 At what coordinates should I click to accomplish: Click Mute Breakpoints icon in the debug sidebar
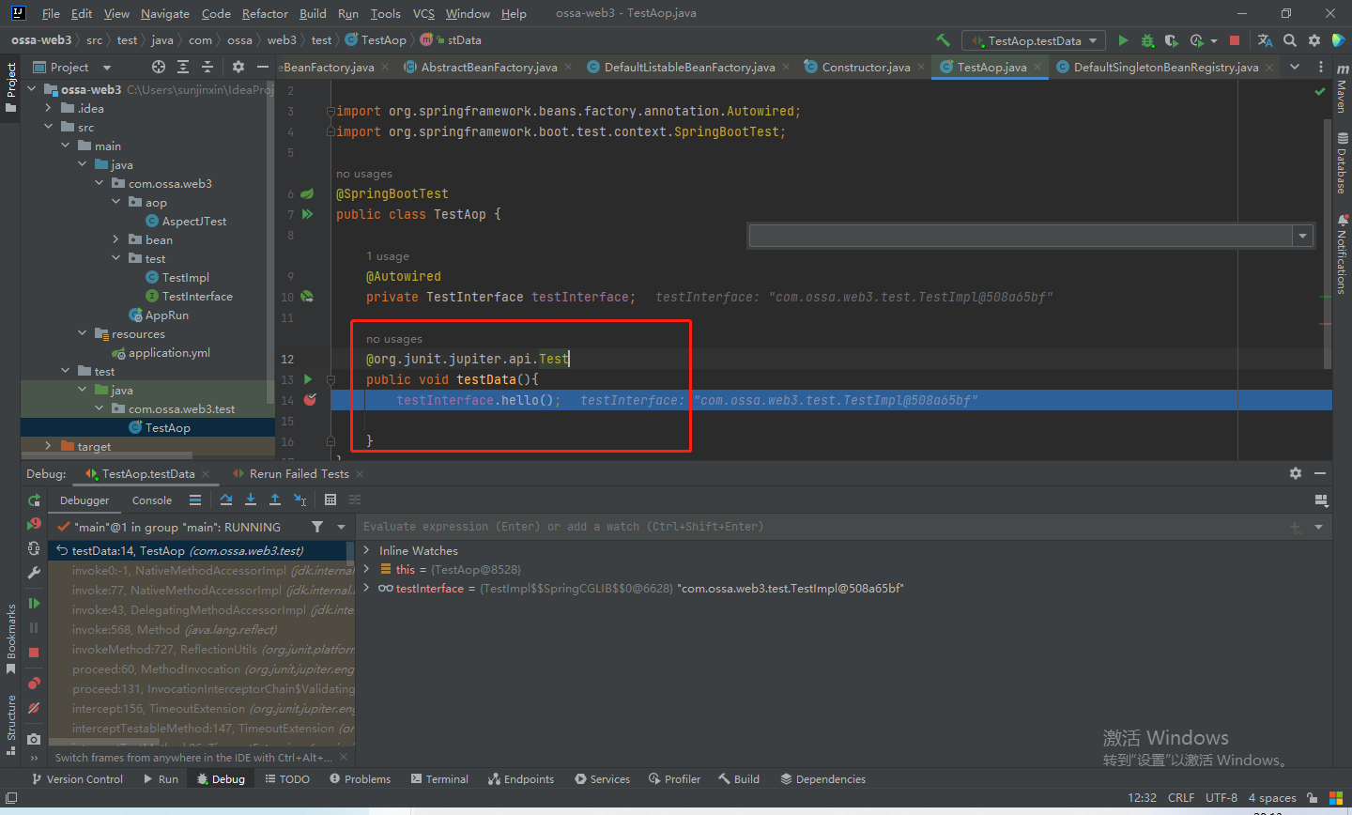(x=34, y=708)
